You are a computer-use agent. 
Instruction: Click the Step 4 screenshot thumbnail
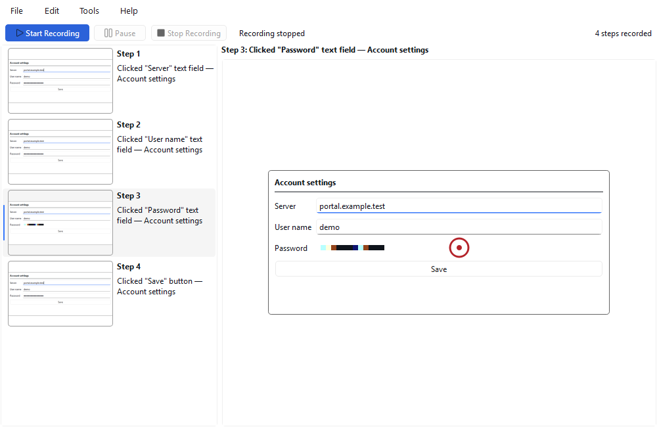(x=60, y=294)
